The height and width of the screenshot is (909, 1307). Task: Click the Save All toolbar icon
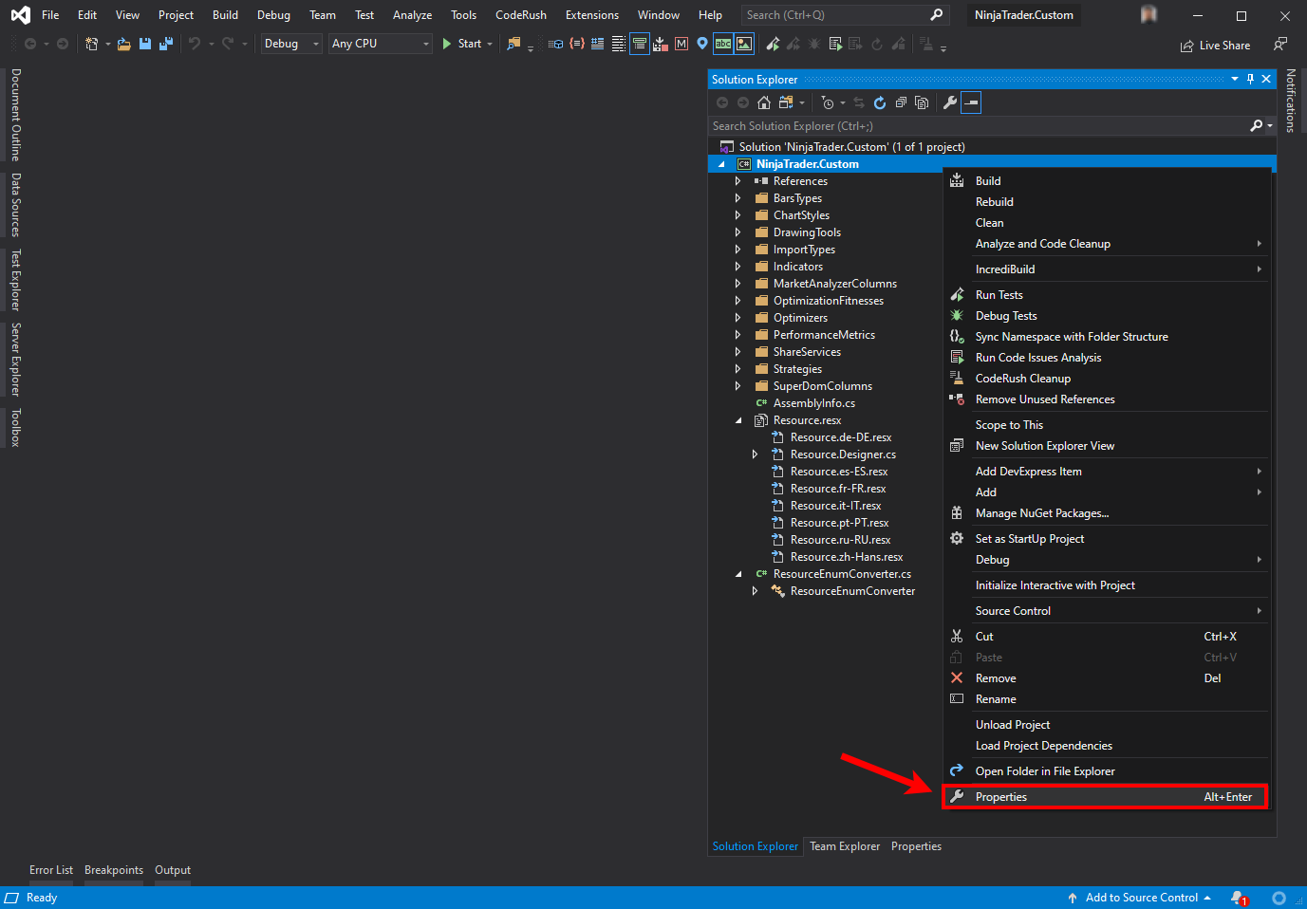pos(166,44)
